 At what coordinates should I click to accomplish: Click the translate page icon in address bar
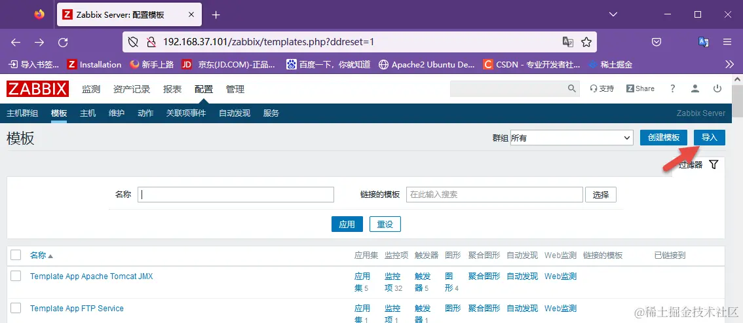567,42
